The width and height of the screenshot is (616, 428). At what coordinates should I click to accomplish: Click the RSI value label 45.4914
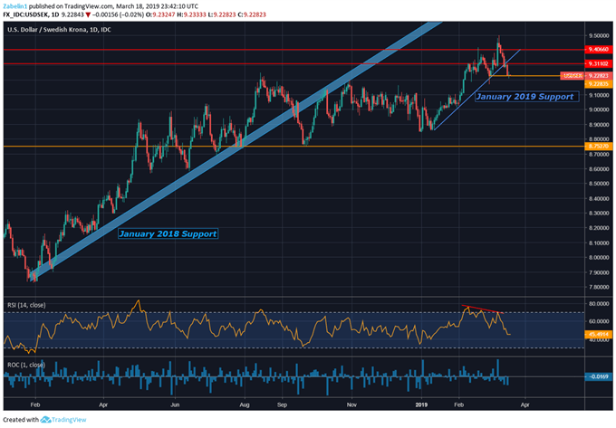coord(598,334)
